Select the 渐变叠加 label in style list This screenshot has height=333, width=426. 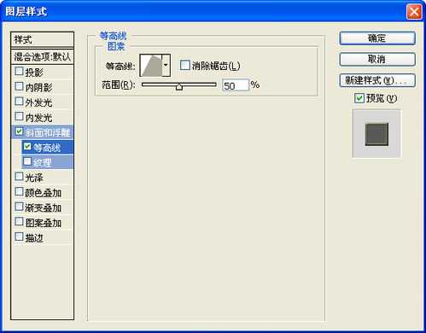click(x=44, y=208)
